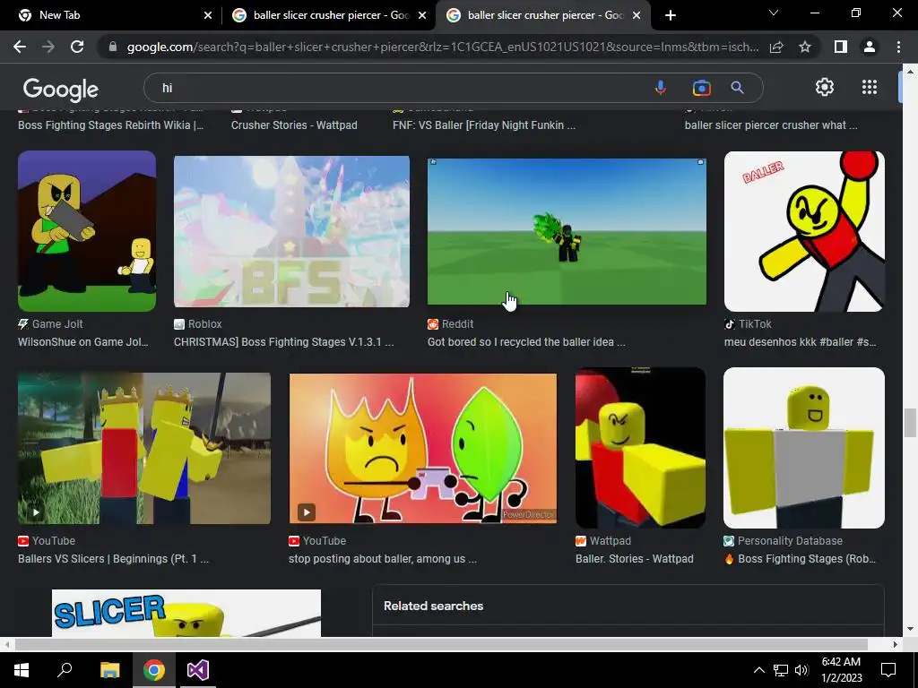918x688 pixels.
Task: Switch to the New Tab tab
Action: point(111,15)
